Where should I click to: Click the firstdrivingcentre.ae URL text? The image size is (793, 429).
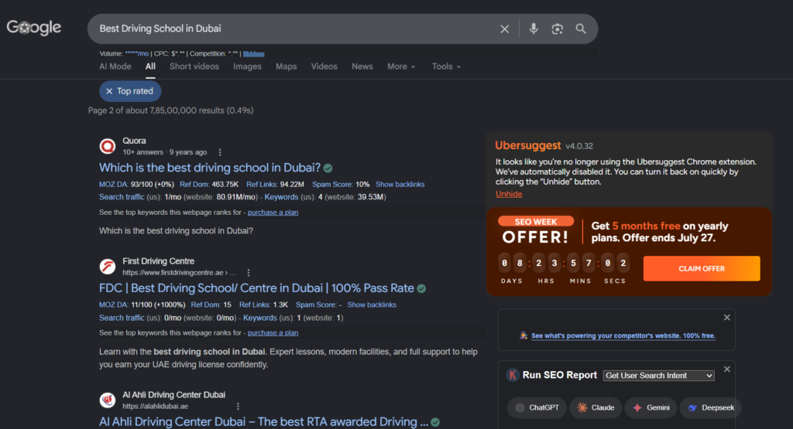(x=179, y=273)
